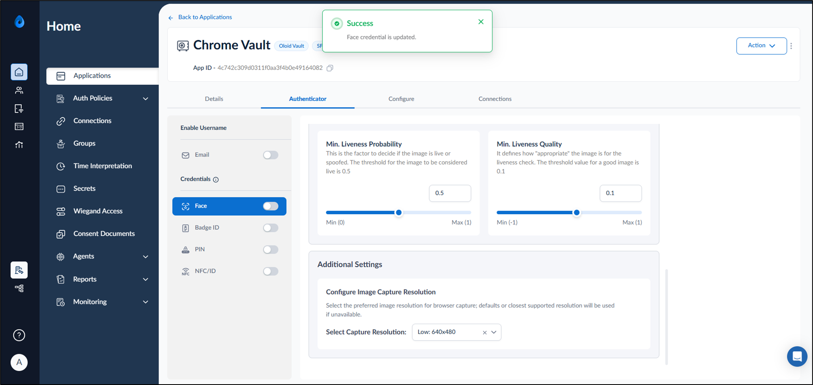Go Back to Applications
Screen dimensions: 813x385
(x=200, y=17)
